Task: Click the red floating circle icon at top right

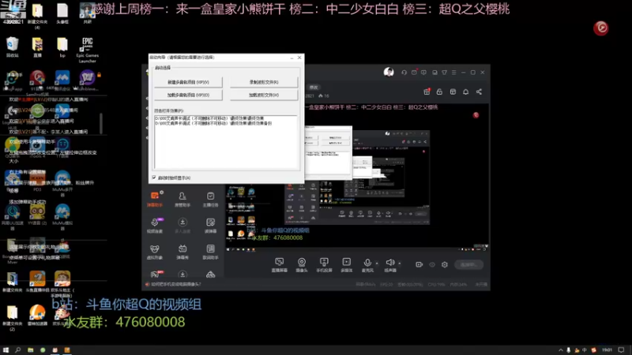Action: click(600, 28)
